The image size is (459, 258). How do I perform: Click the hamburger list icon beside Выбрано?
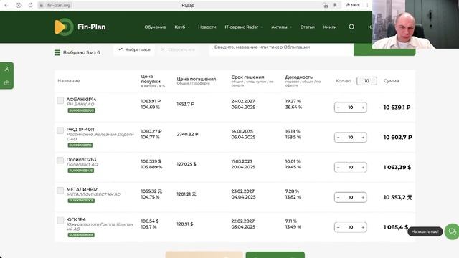[57, 52]
